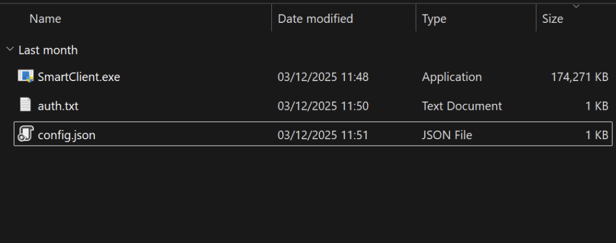The width and height of the screenshot is (616, 243).
Task: Click the Text Document type cell
Action: point(462,106)
